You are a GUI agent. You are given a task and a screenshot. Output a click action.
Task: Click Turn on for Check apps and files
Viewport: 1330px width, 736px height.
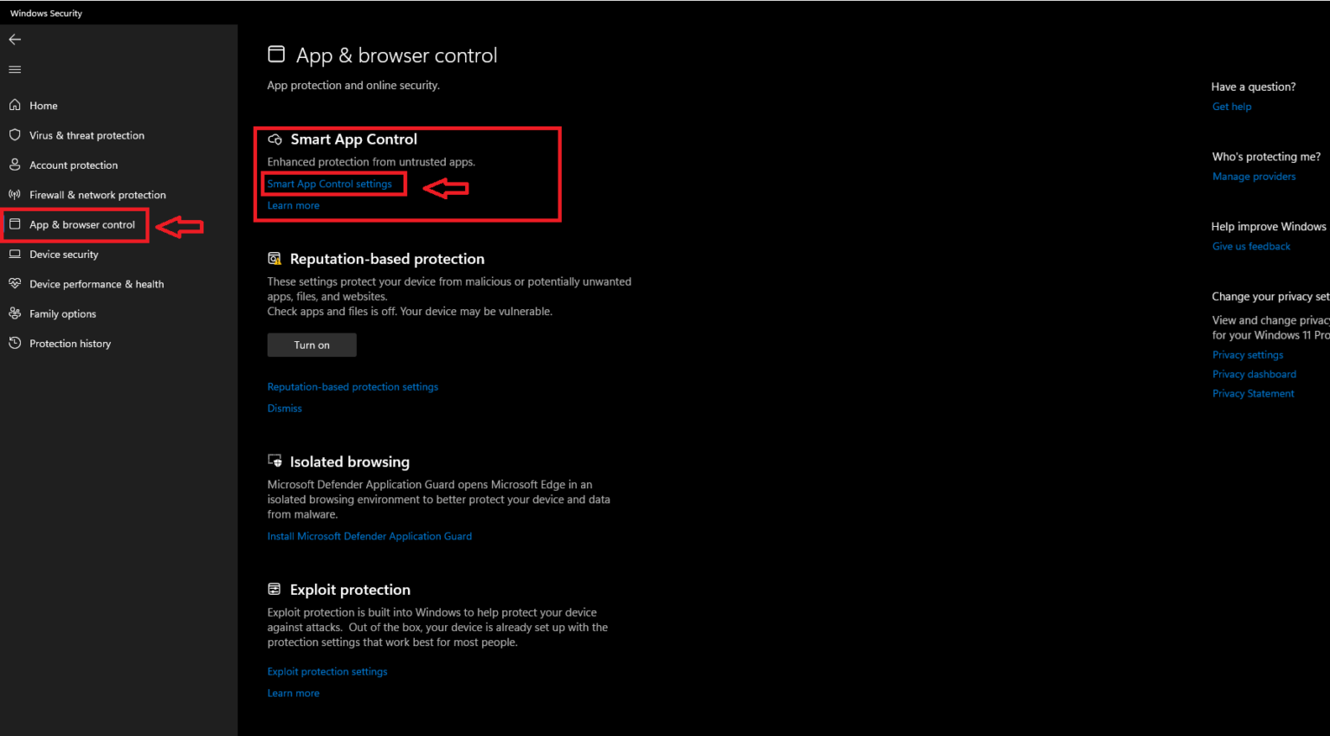[x=311, y=345]
